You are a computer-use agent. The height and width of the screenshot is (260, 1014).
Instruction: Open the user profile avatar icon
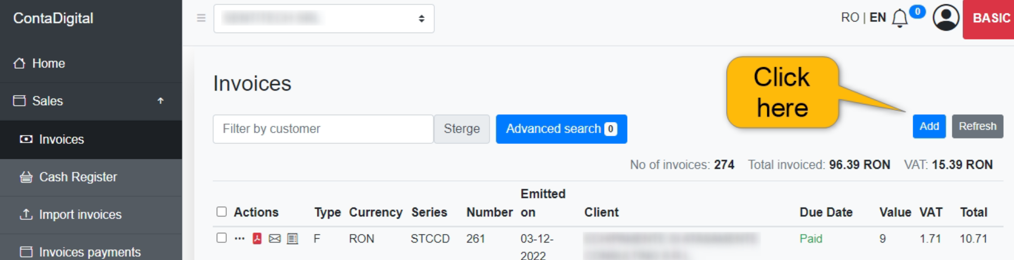pos(945,18)
